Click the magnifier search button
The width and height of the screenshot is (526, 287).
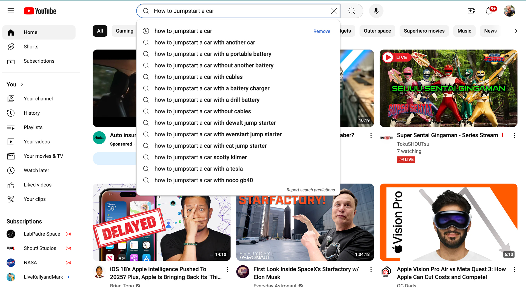[352, 11]
